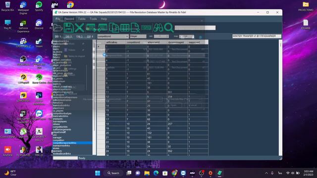Open the Discord desktop icon
Image resolution: width=317 pixels, height=178 pixels.
coord(39,25)
